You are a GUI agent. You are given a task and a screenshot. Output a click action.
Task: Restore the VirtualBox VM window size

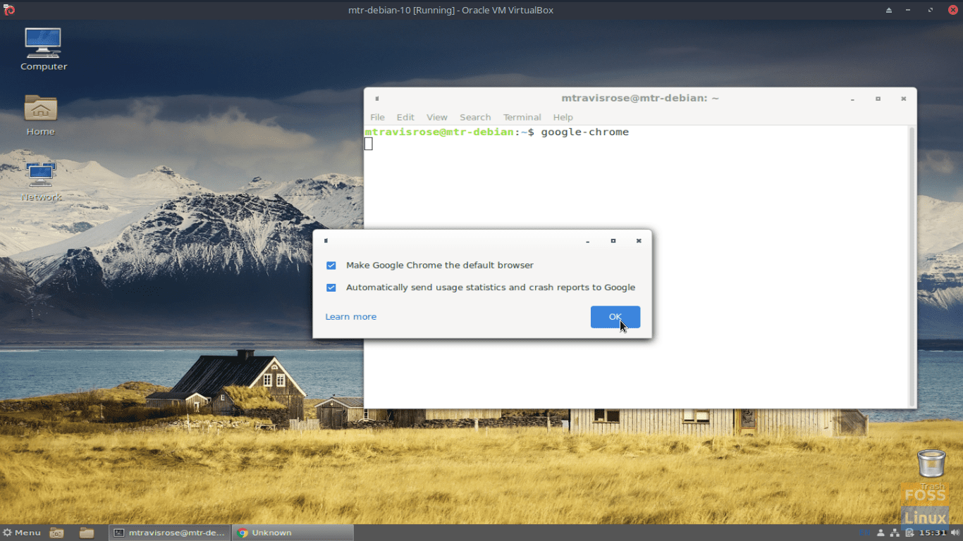(x=931, y=10)
